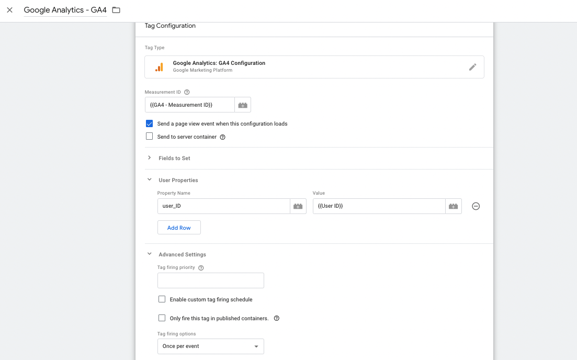Show help for published containers option
577x360 pixels.
[277, 319]
